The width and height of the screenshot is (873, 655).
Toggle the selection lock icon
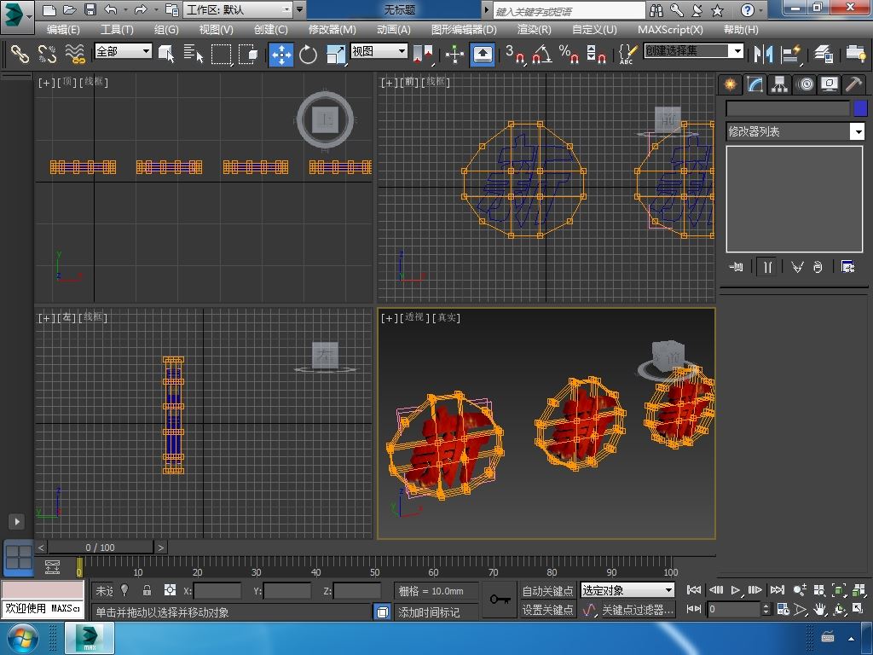147,590
